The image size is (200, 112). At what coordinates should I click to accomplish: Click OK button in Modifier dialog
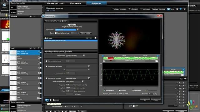point(145,100)
